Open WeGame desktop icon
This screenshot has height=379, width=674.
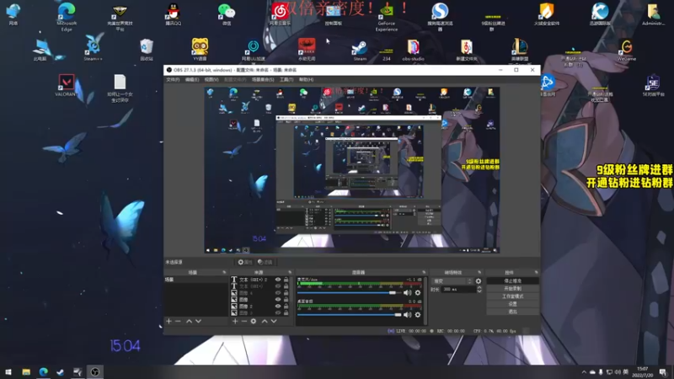[x=626, y=51]
